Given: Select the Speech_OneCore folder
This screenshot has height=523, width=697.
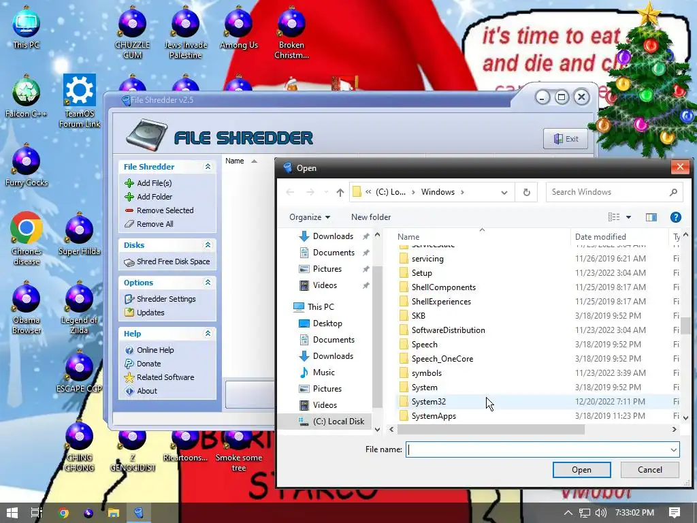Looking at the screenshot, I should 442,358.
